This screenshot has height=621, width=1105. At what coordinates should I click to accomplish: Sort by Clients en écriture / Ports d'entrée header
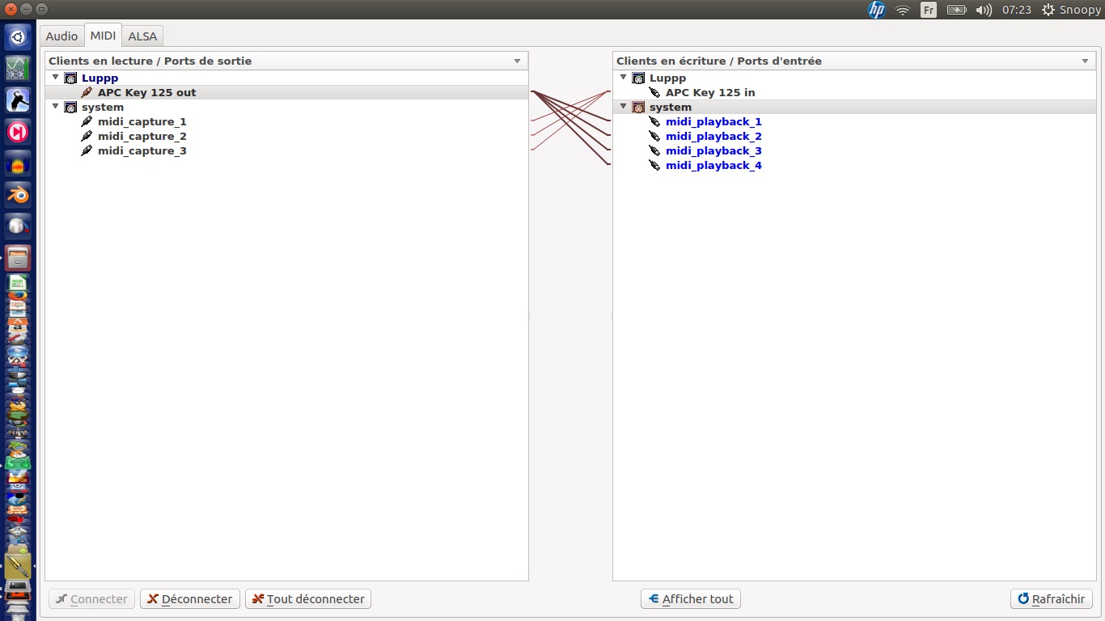[x=854, y=61]
